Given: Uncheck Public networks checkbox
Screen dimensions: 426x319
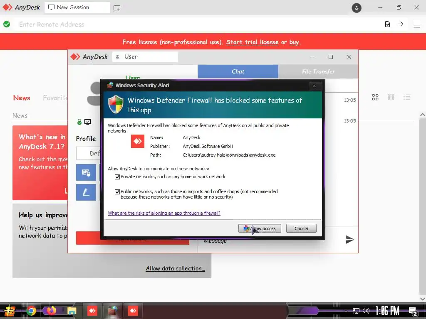Looking at the screenshot, I should pos(117,192).
